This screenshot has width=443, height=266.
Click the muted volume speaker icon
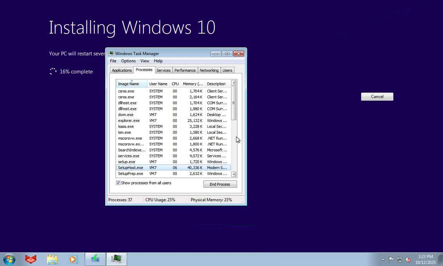(408, 259)
